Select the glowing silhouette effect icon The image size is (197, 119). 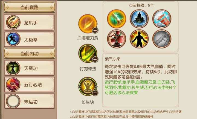(x=139, y=39)
